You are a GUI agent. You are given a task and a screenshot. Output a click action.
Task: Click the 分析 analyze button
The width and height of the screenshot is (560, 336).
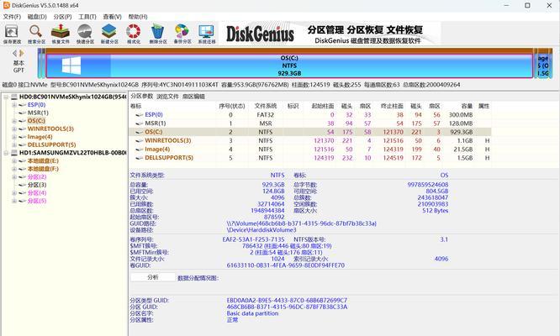point(153,277)
